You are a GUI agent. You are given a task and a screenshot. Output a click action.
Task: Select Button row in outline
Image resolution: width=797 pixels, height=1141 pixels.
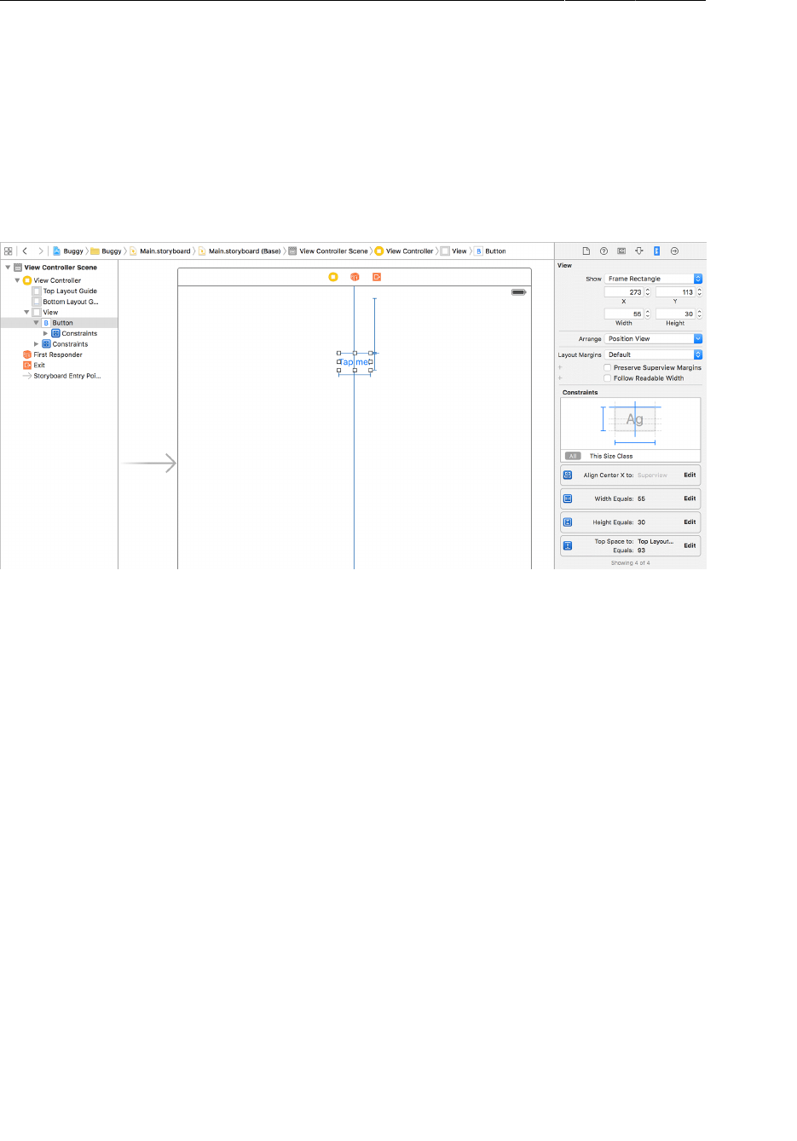tap(59, 323)
